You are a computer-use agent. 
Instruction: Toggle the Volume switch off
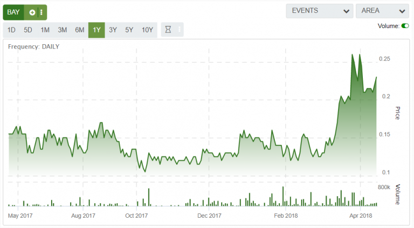click(x=405, y=26)
